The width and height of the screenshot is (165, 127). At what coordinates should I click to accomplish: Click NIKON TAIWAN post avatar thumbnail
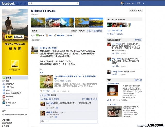[x=35, y=50]
